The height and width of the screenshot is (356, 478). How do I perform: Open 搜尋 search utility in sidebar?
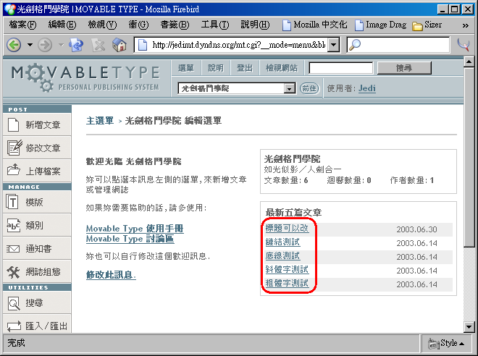pos(37,302)
